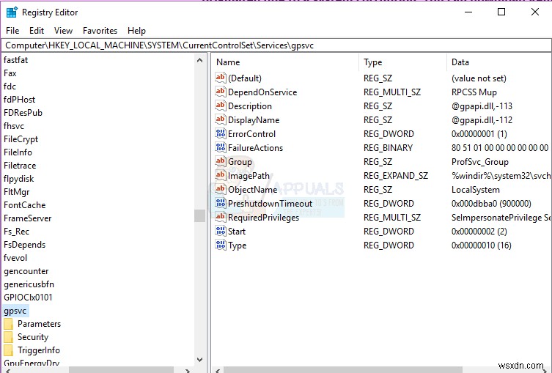Open the TriggerInfo subkey

tap(39, 350)
